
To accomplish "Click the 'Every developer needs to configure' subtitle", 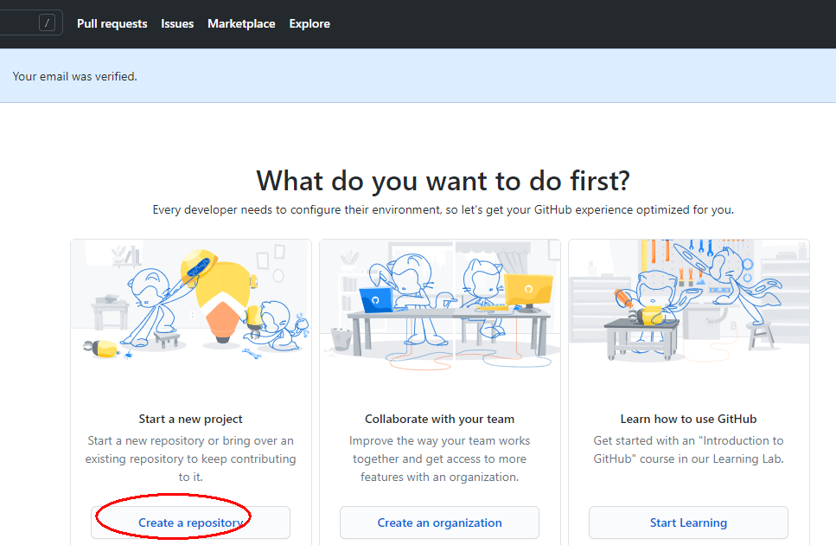I will coord(443,209).
